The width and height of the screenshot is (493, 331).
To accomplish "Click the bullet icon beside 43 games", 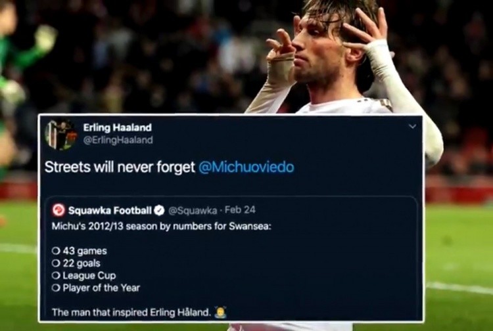I will tap(56, 251).
